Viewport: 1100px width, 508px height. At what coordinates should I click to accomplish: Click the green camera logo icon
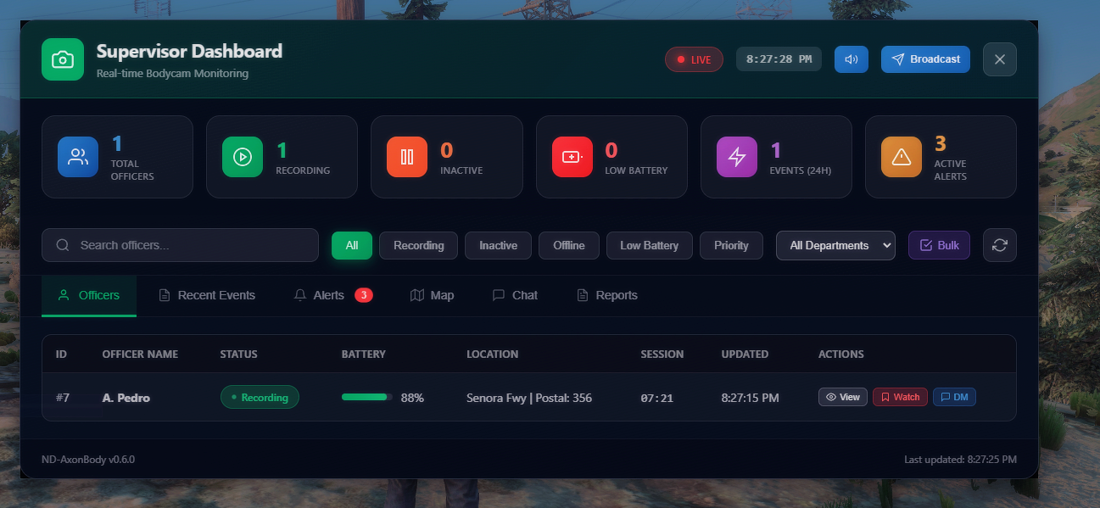(x=63, y=59)
